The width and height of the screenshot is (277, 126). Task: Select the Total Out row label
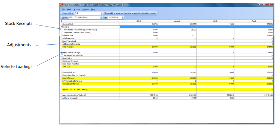66,67
